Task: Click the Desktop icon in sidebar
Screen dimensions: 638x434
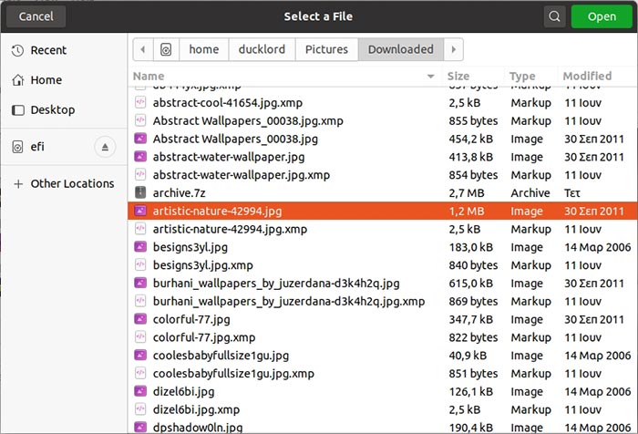Action: (17, 110)
